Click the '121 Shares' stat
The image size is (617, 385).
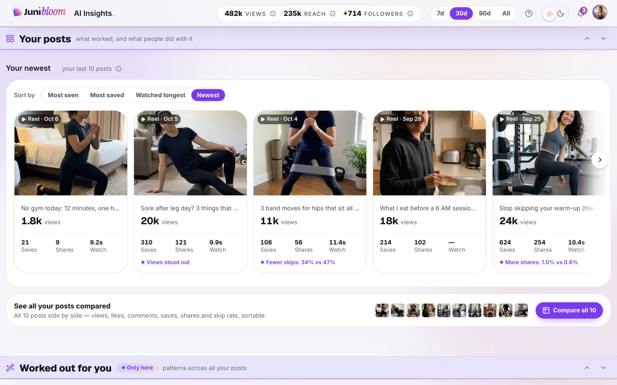(184, 246)
